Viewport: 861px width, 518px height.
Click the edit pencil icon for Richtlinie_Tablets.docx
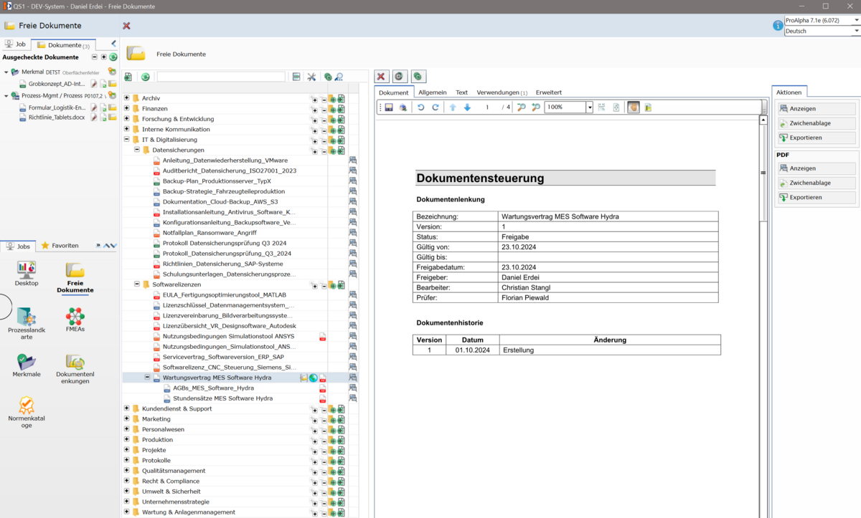point(94,117)
